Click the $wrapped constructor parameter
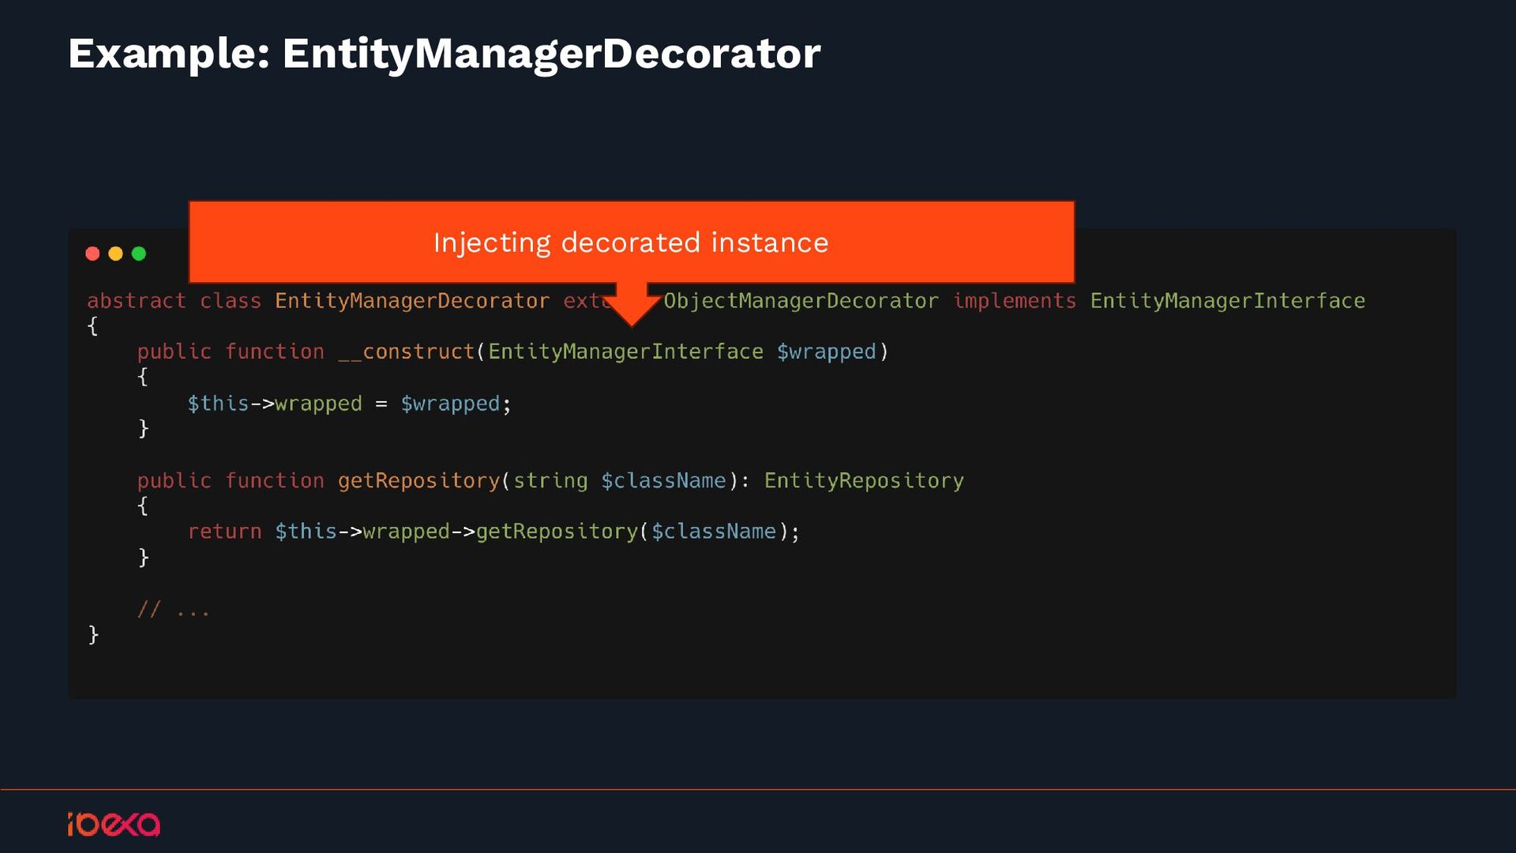The height and width of the screenshot is (853, 1516). tap(826, 351)
